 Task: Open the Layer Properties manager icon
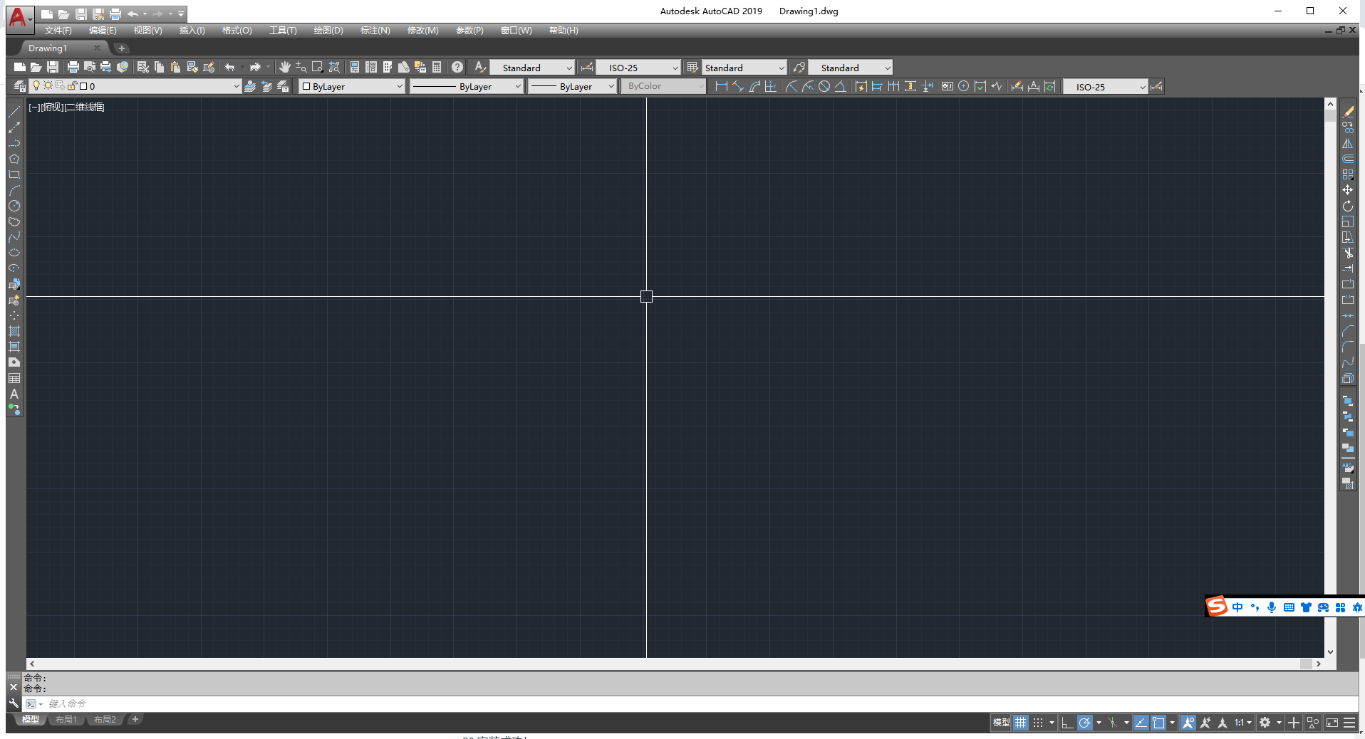(19, 86)
